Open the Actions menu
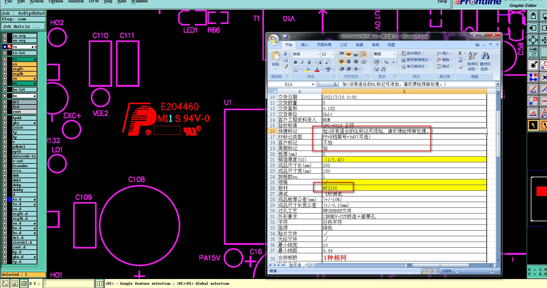This screenshot has width=547, height=288. (x=37, y=1)
